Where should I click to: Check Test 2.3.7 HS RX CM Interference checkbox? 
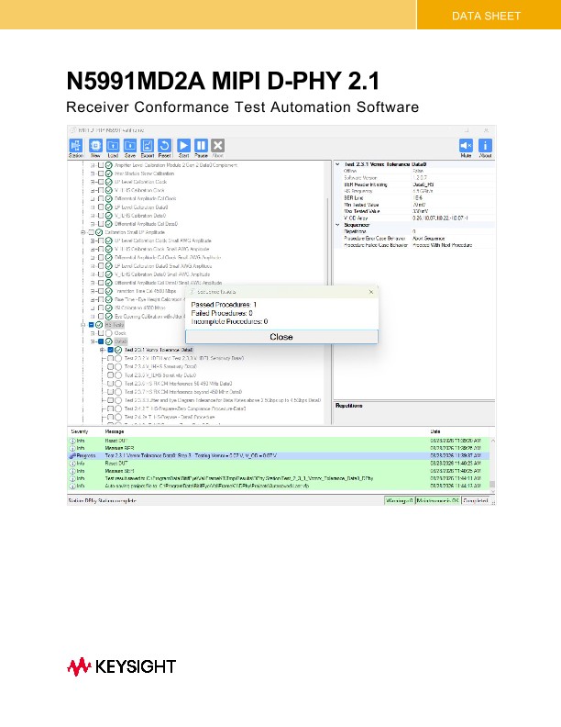pos(111,392)
